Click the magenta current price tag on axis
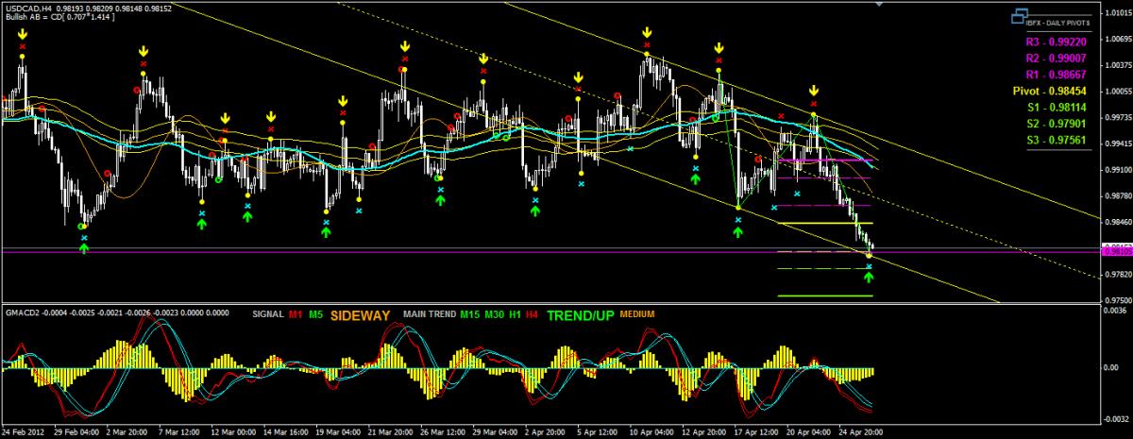Viewport: 1133px width, 439px height. point(1115,251)
